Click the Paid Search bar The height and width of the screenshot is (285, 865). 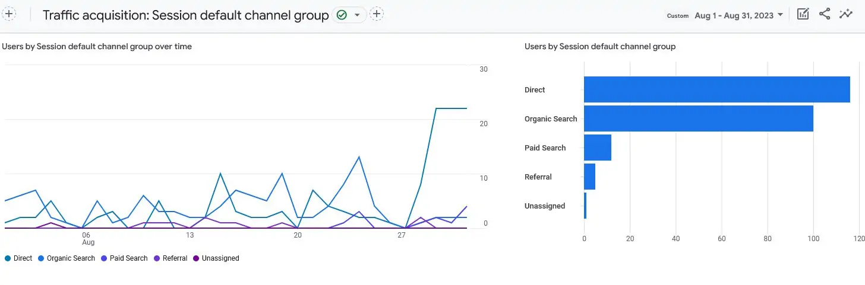point(597,148)
